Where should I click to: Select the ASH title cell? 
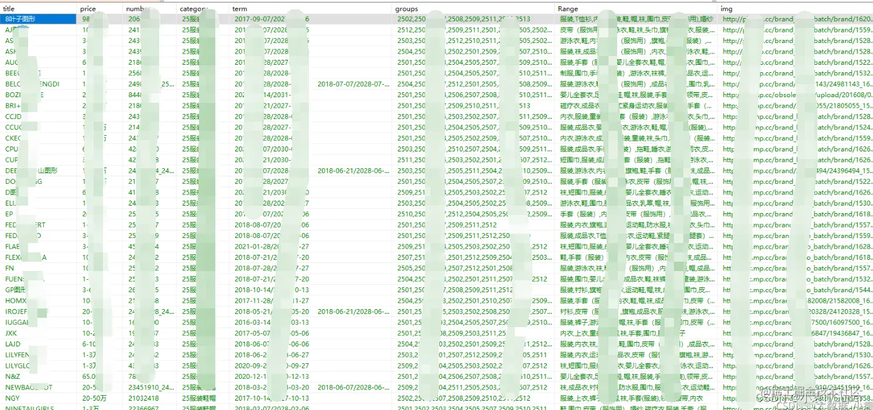pos(39,52)
